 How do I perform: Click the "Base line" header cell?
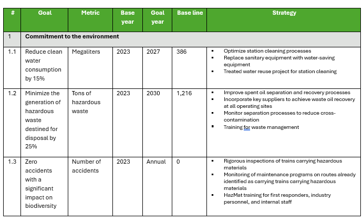(x=189, y=13)
